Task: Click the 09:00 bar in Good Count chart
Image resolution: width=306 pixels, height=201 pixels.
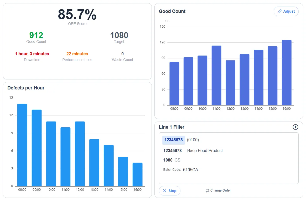Action: tap(188, 81)
